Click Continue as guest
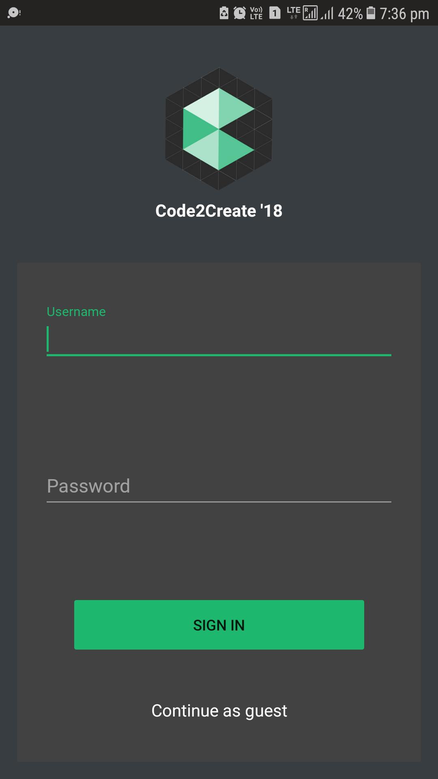Viewport: 438px width, 779px height. (x=219, y=710)
